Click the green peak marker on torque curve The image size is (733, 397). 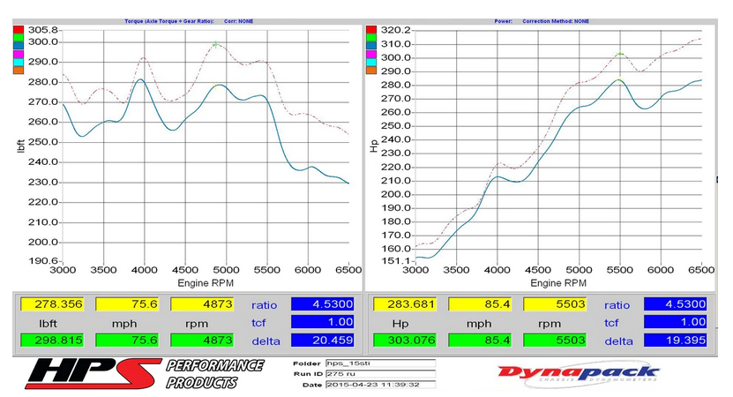pos(216,44)
